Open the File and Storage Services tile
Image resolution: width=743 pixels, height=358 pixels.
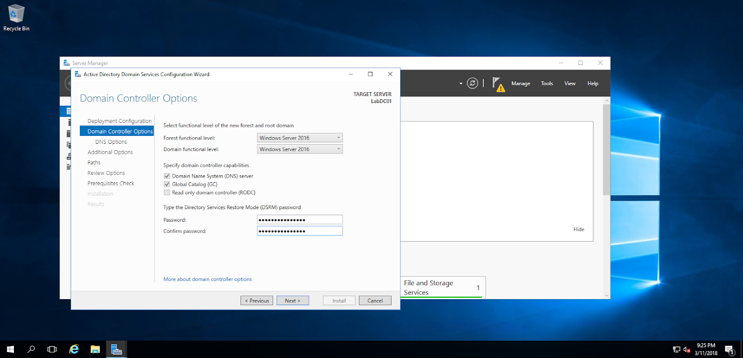tap(443, 288)
